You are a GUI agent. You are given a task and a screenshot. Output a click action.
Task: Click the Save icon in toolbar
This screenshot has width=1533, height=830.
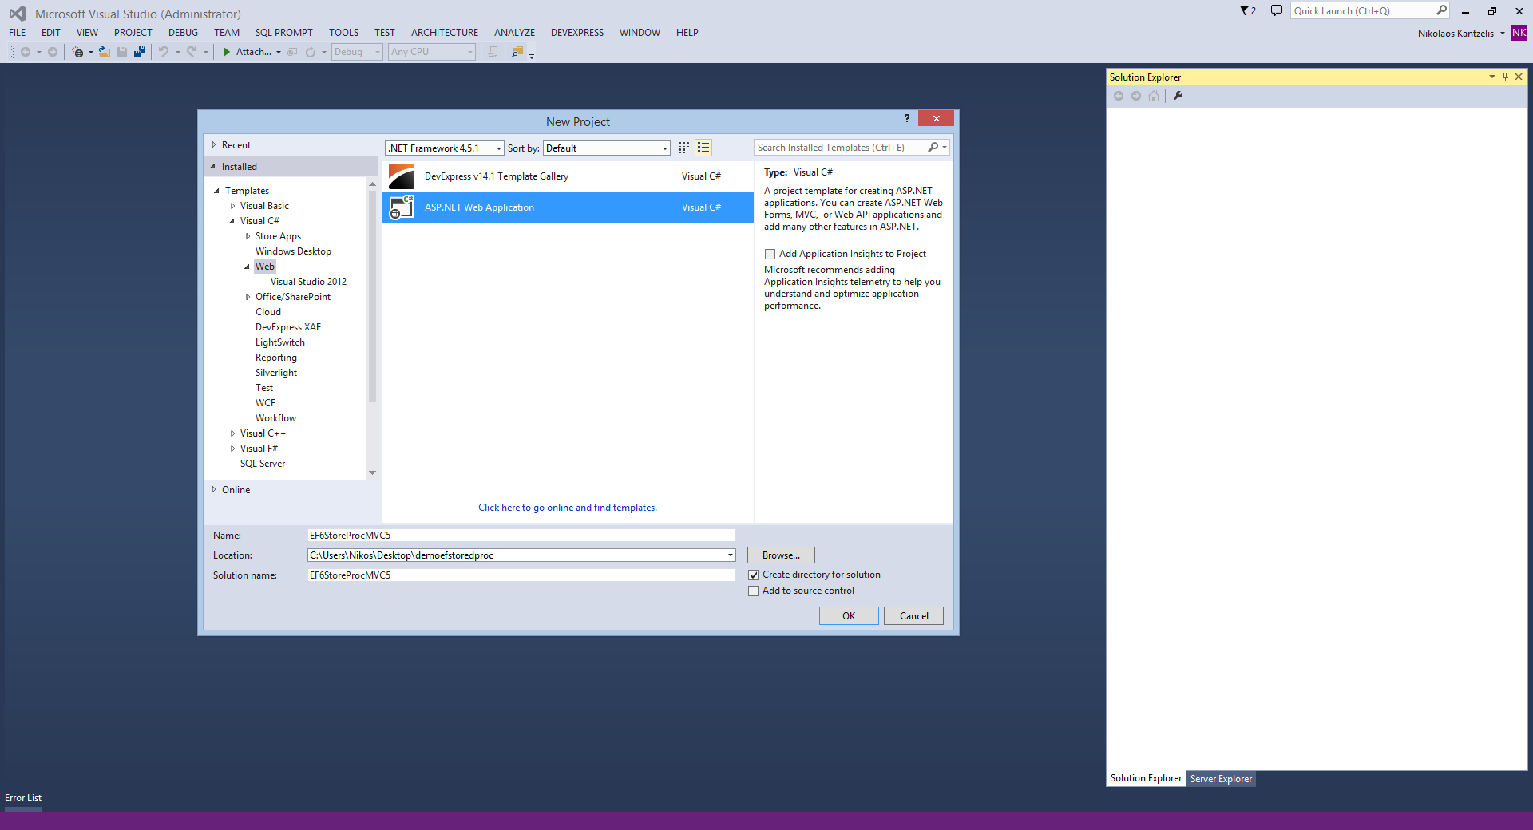(x=122, y=52)
